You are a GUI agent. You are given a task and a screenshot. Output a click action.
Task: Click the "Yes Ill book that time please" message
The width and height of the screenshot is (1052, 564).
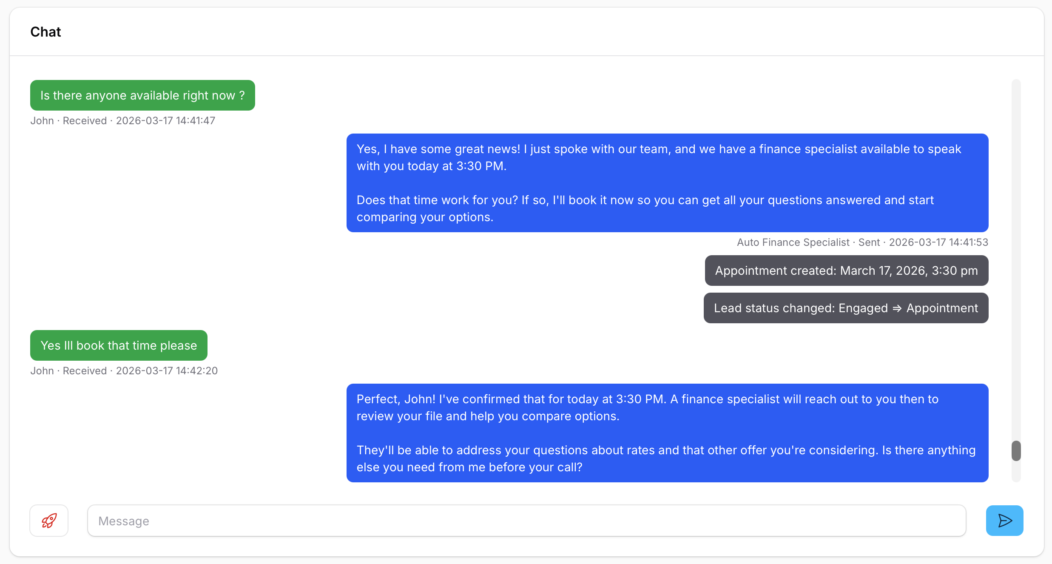tap(119, 345)
